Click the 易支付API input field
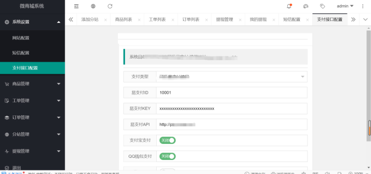 coord(232,124)
